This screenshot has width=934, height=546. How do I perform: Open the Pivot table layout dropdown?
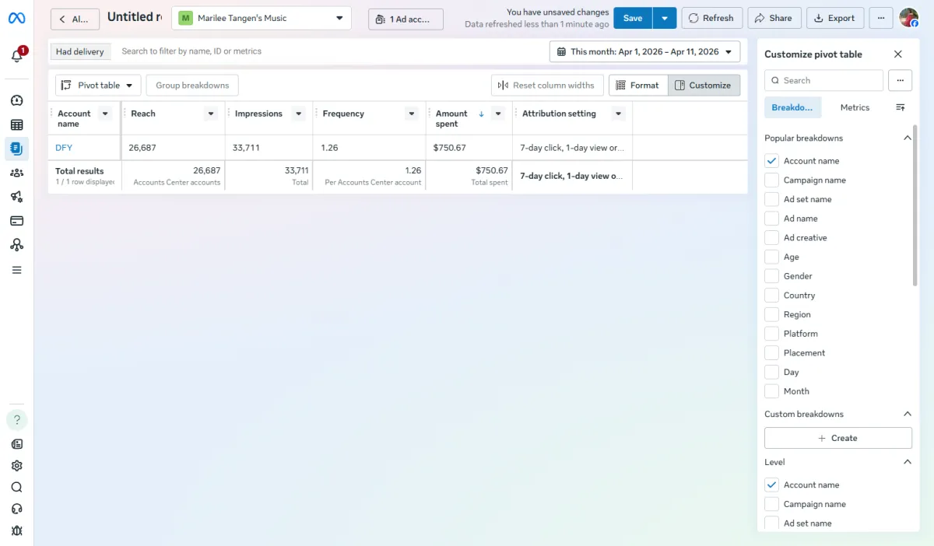coord(98,86)
